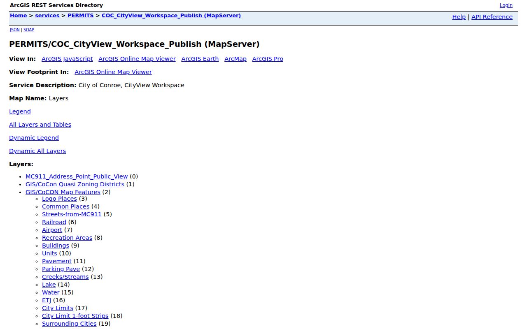The width and height of the screenshot is (527, 329).
Task: Open Dynamic All Layers
Action: point(37,151)
